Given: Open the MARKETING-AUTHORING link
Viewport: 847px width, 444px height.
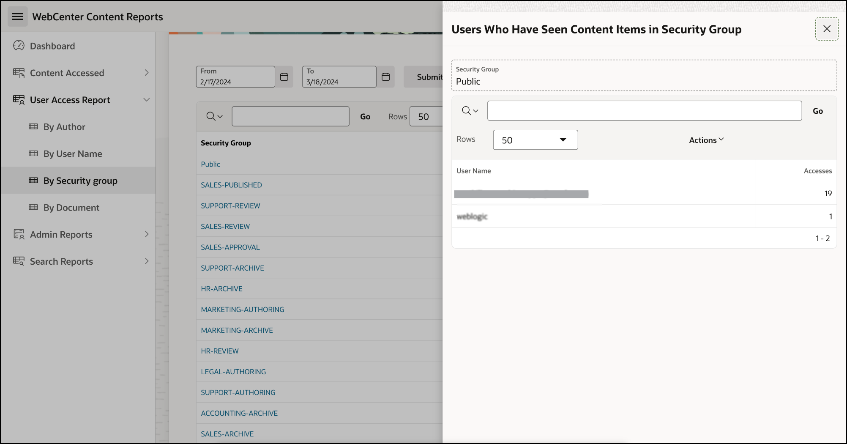Looking at the screenshot, I should click(x=243, y=309).
